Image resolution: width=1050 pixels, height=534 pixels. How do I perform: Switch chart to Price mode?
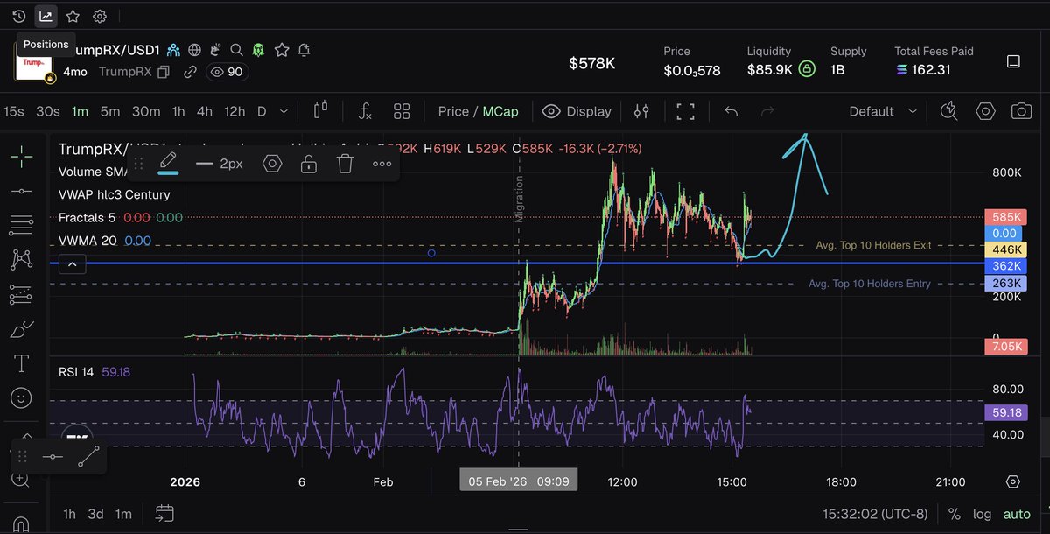pos(453,111)
